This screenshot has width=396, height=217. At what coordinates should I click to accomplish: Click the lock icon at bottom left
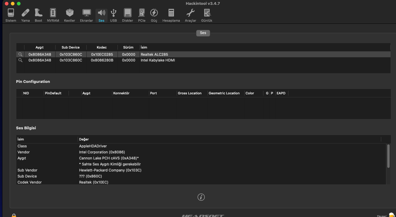point(14,215)
